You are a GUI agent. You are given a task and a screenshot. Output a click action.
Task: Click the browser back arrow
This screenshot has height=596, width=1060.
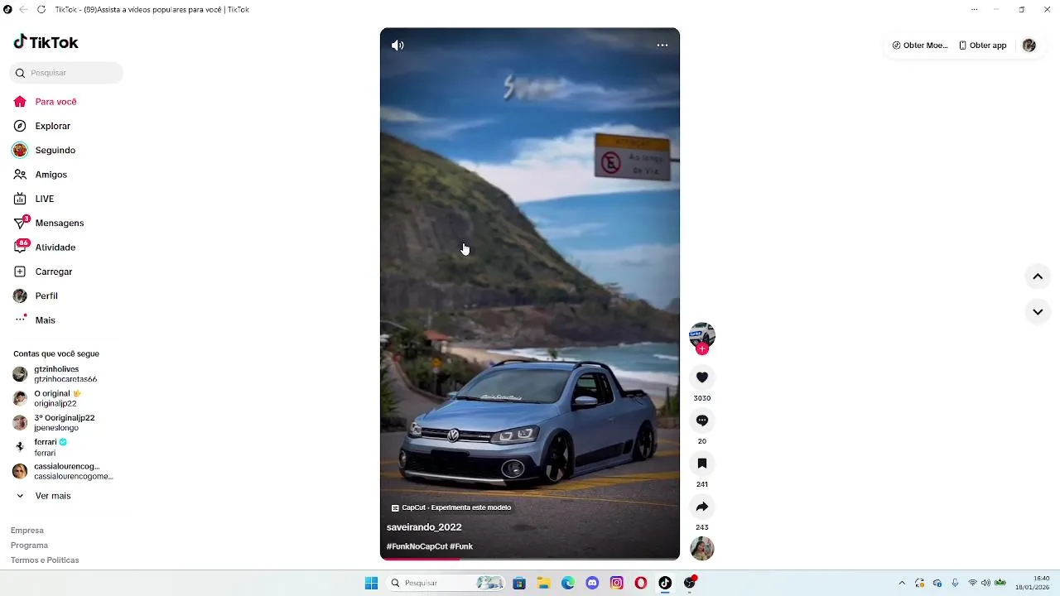pyautogui.click(x=23, y=10)
